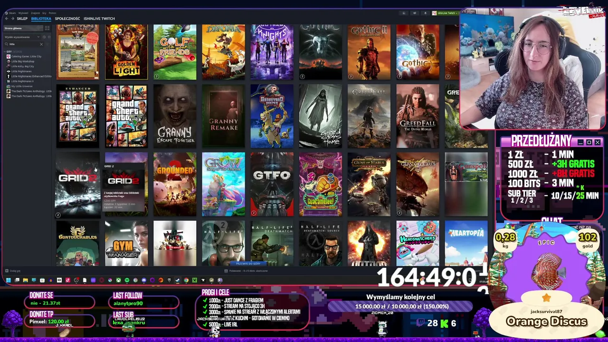
Task: Open the Gothic II Gold Edition cover
Action: [369, 52]
